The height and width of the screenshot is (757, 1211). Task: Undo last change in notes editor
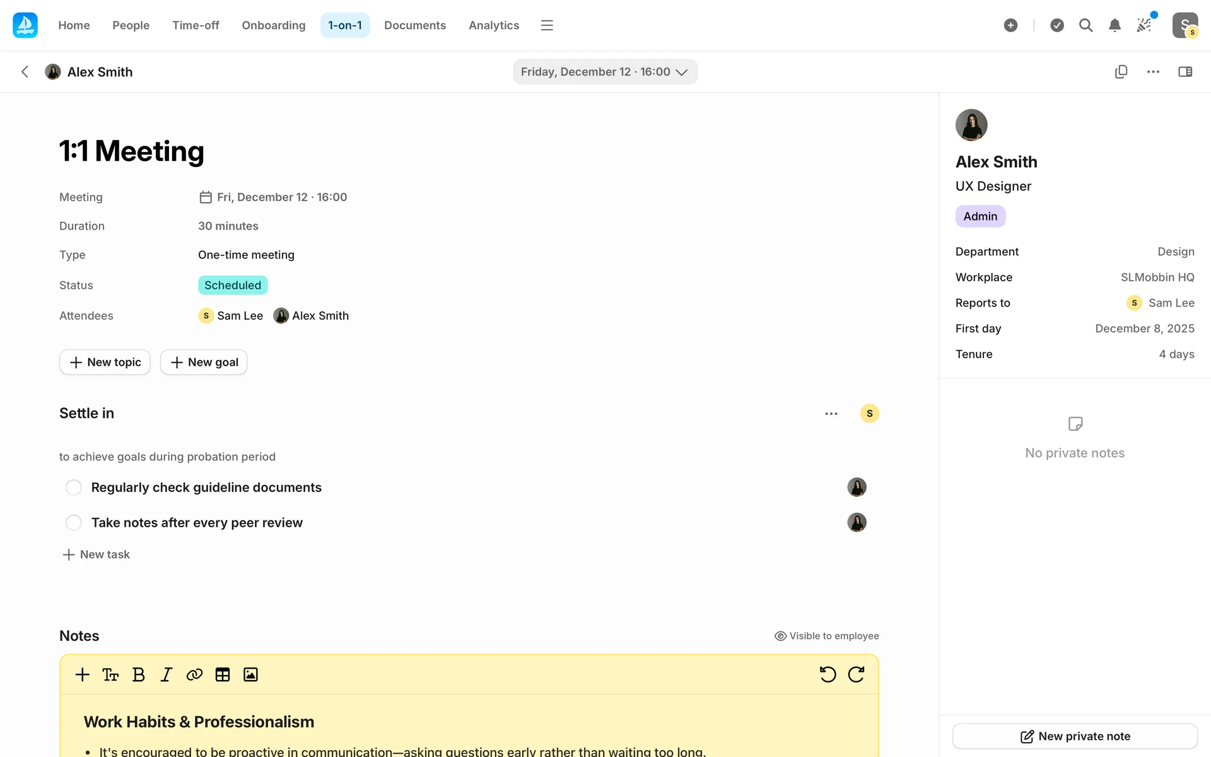(828, 674)
